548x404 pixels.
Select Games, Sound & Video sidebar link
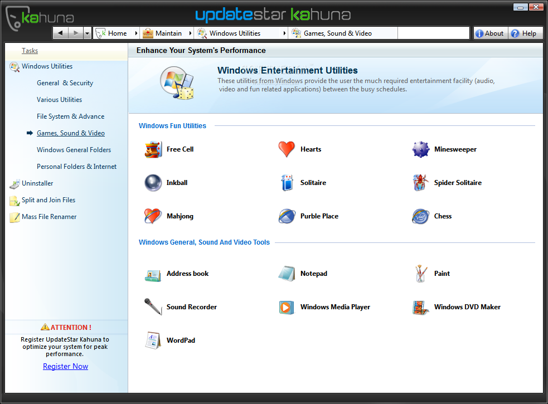point(71,133)
